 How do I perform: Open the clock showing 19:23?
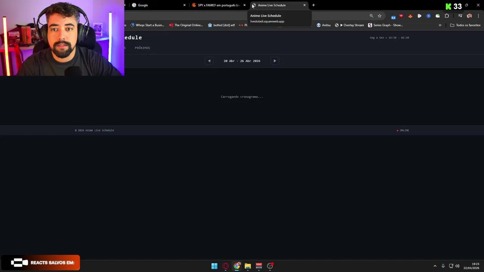coord(472,266)
